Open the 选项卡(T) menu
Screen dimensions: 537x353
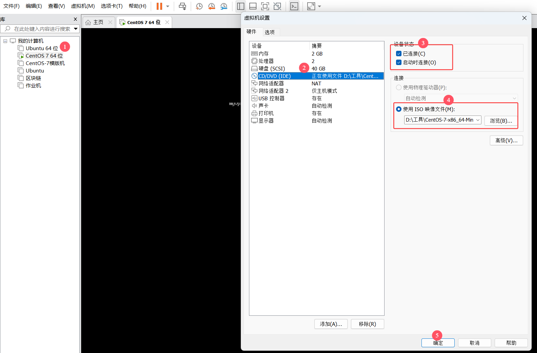pyautogui.click(x=112, y=6)
